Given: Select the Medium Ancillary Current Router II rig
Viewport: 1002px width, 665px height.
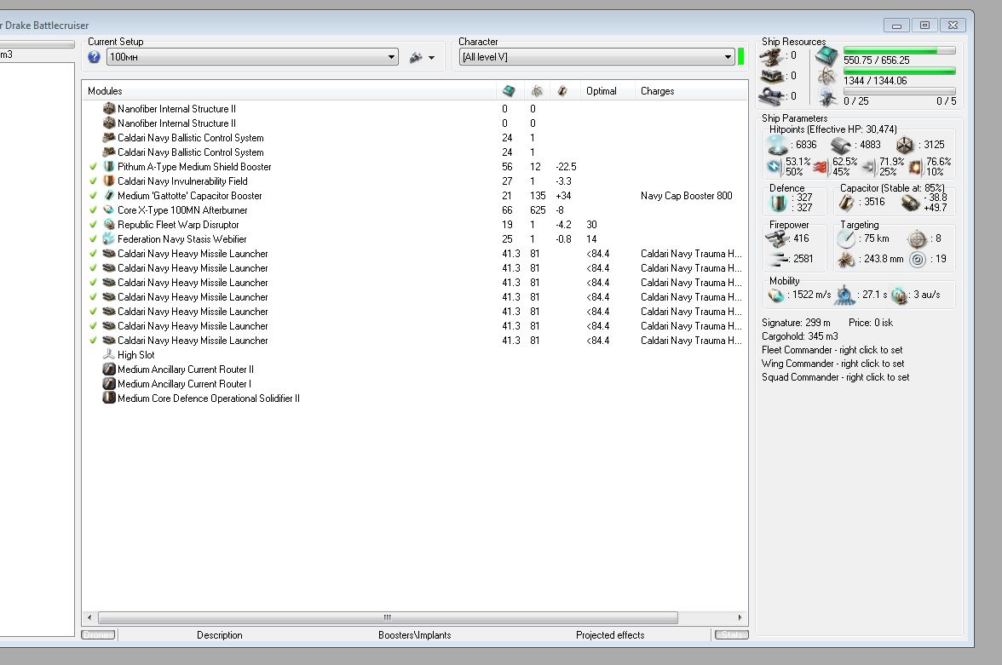Looking at the screenshot, I should pos(415,370).
